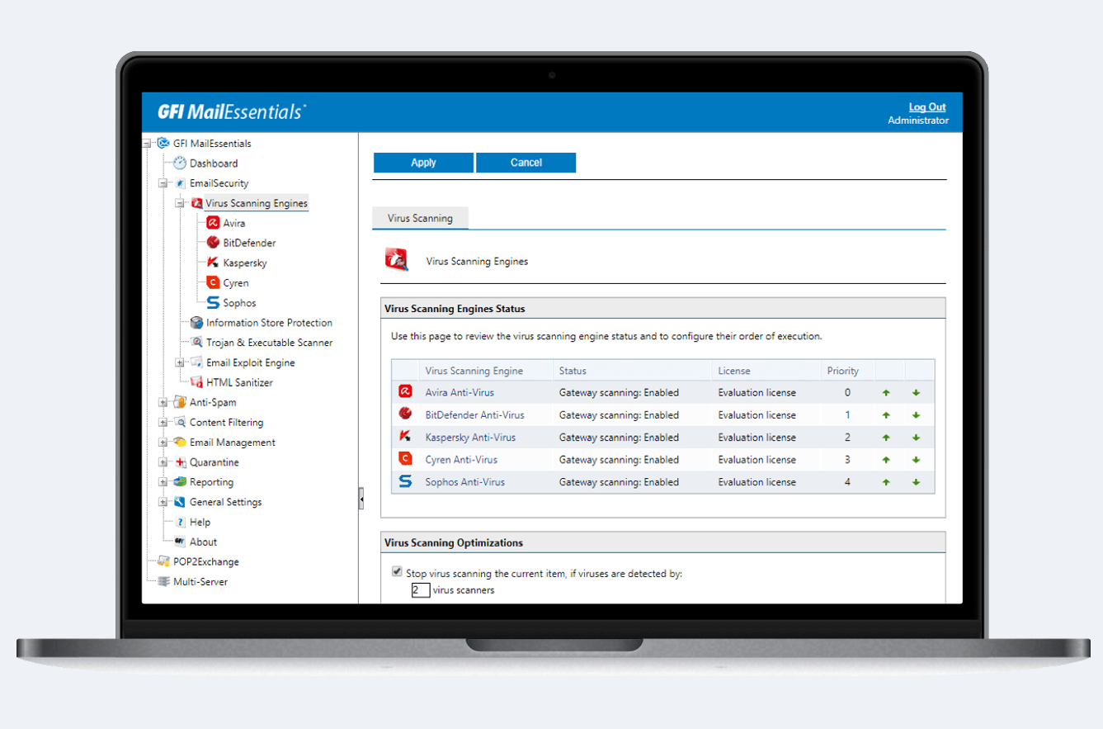Click the Kaspersky icon in sidebar

coord(213,263)
